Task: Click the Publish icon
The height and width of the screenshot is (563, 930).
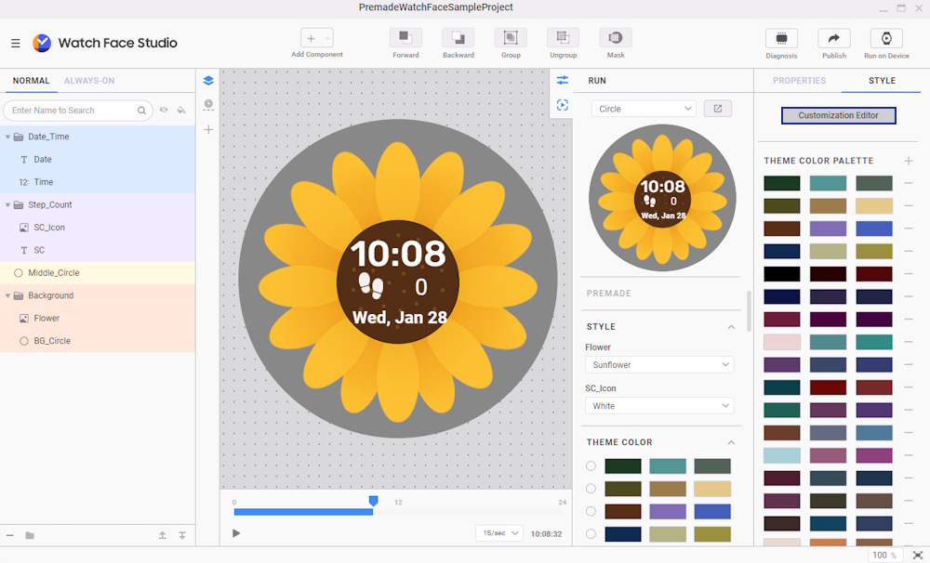Action: point(833,39)
